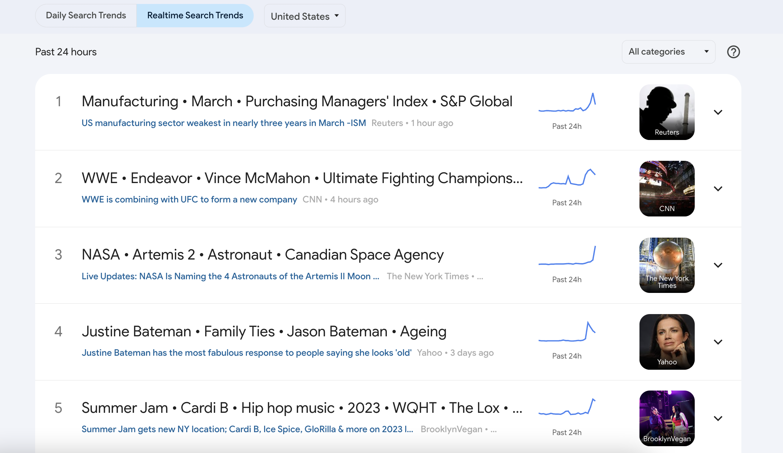Image resolution: width=783 pixels, height=453 pixels.
Task: Switch to Realtime Search Trends
Action: tap(195, 15)
